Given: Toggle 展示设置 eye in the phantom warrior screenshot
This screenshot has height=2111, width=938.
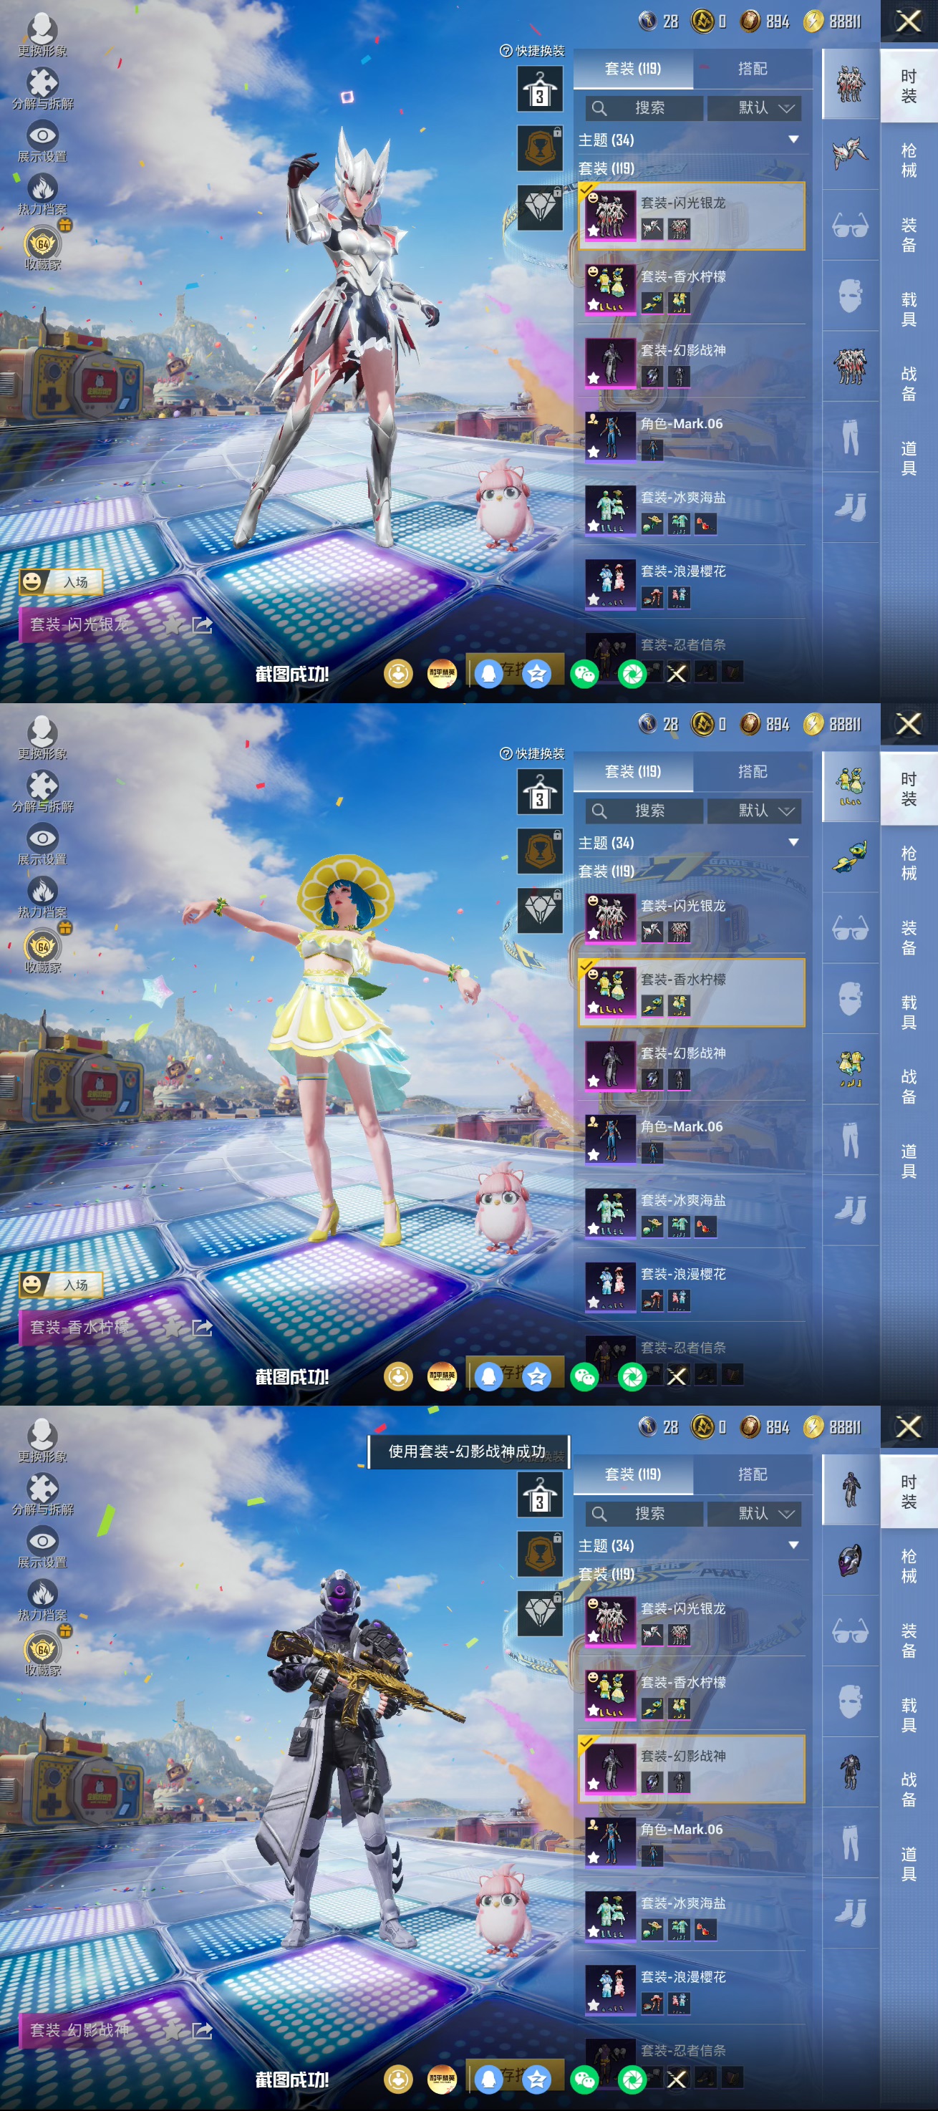Looking at the screenshot, I should 42,1547.
